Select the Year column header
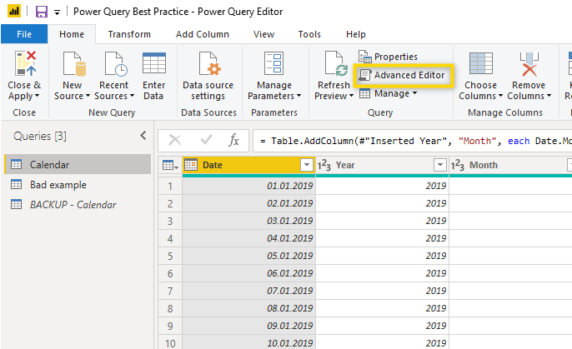Image resolution: width=572 pixels, height=349 pixels. [382, 165]
